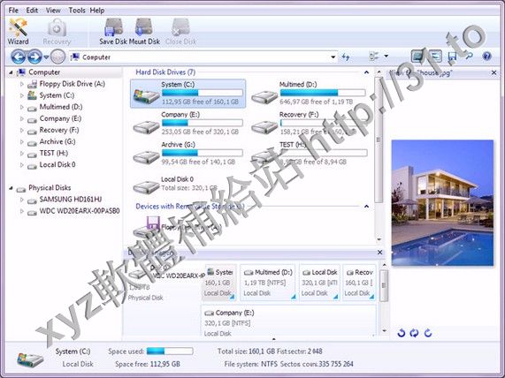505x378 pixels.
Task: Open the navigation history dropdown arrow
Action: click(46, 57)
